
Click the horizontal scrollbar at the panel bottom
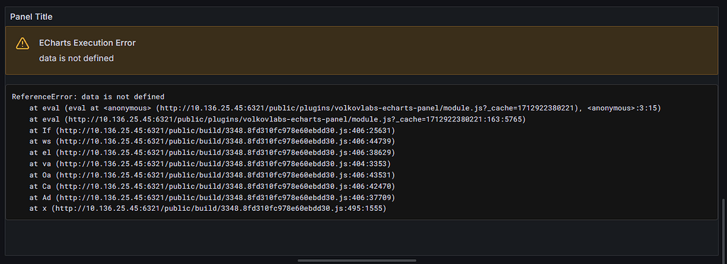(357, 260)
